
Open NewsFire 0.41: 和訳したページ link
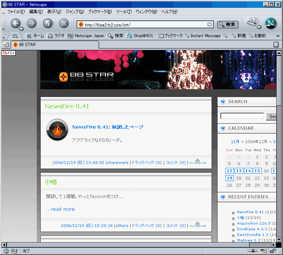(108, 127)
